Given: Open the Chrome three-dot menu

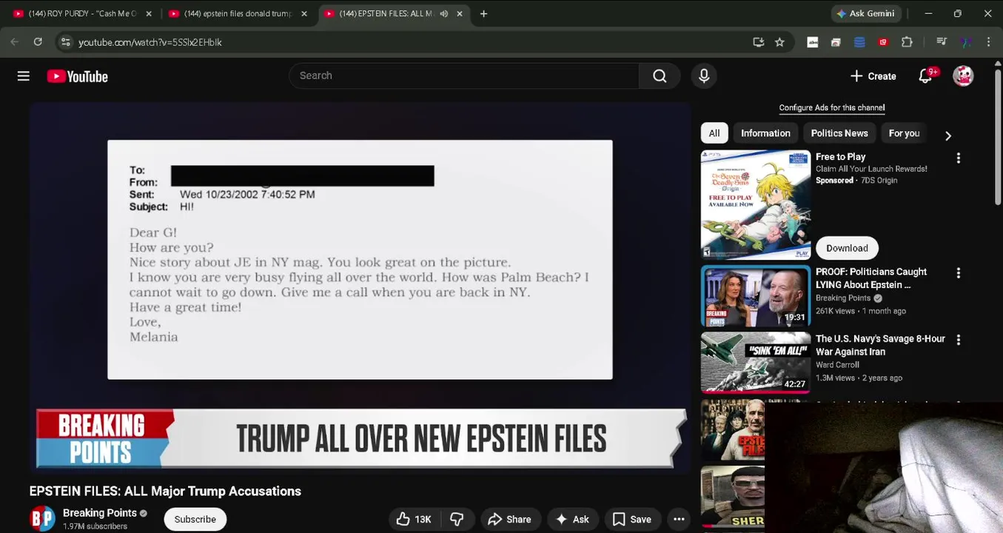Looking at the screenshot, I should click(x=988, y=42).
